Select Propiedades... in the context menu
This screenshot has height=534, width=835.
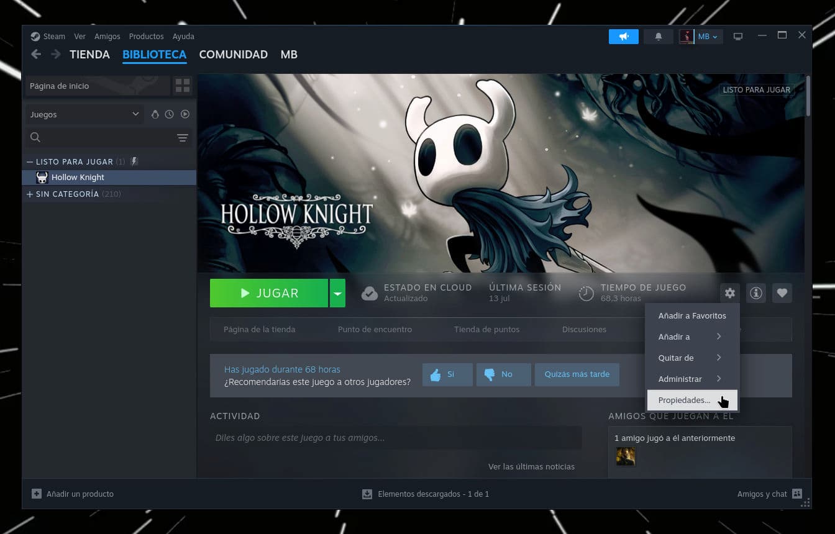point(685,400)
